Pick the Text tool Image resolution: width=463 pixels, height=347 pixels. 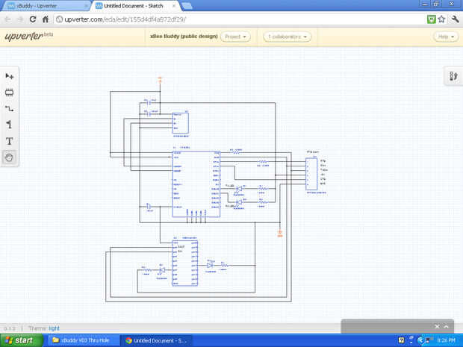pyautogui.click(x=10, y=141)
